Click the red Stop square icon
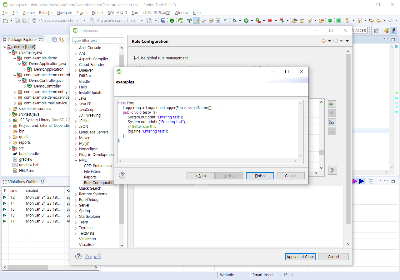 [x=270, y=21]
